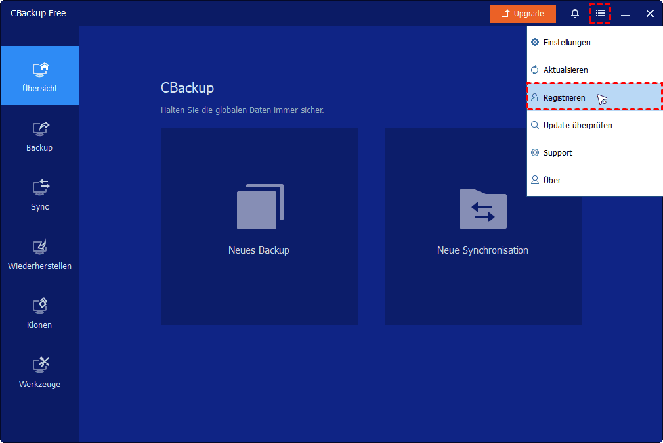
Task: Click the Neue Synchronisation tile
Action: pyautogui.click(x=482, y=227)
